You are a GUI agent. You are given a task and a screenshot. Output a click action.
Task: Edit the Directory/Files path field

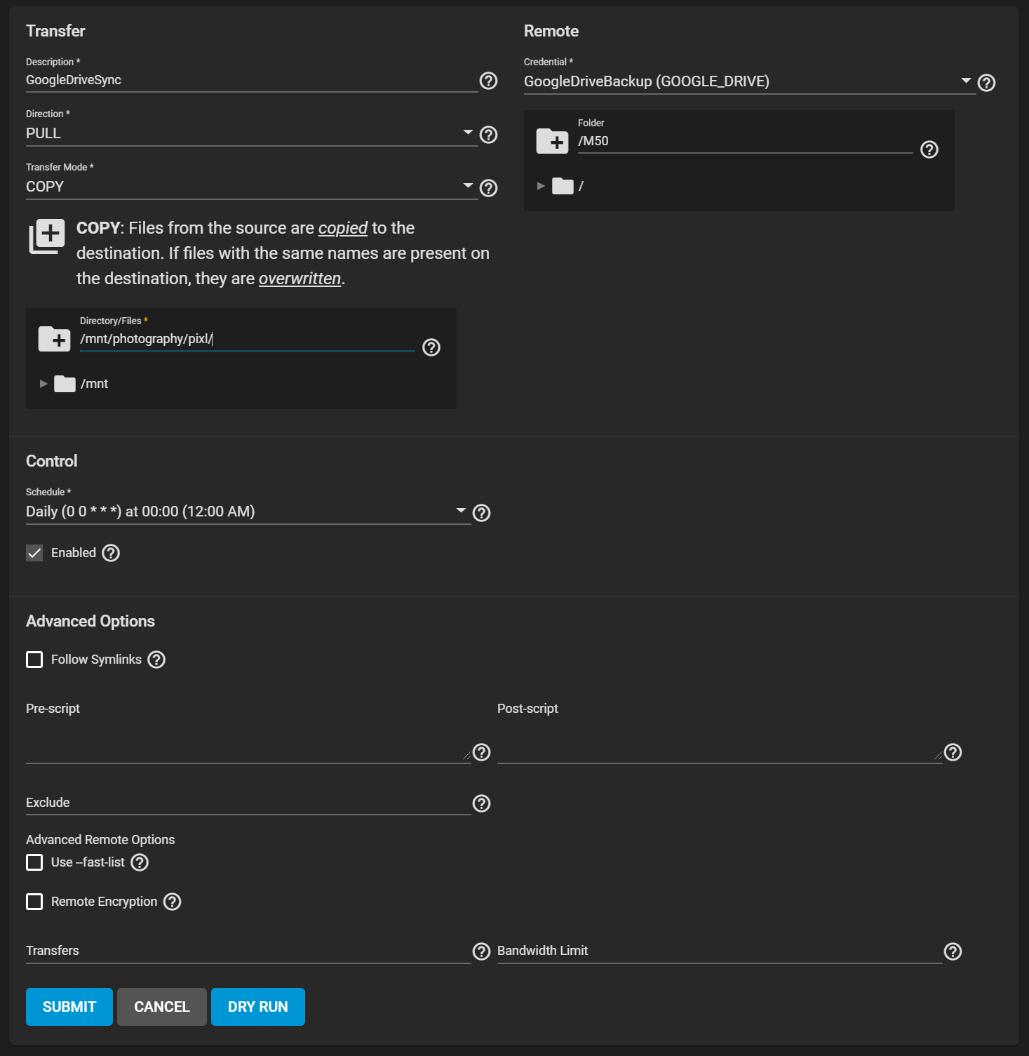tap(248, 339)
